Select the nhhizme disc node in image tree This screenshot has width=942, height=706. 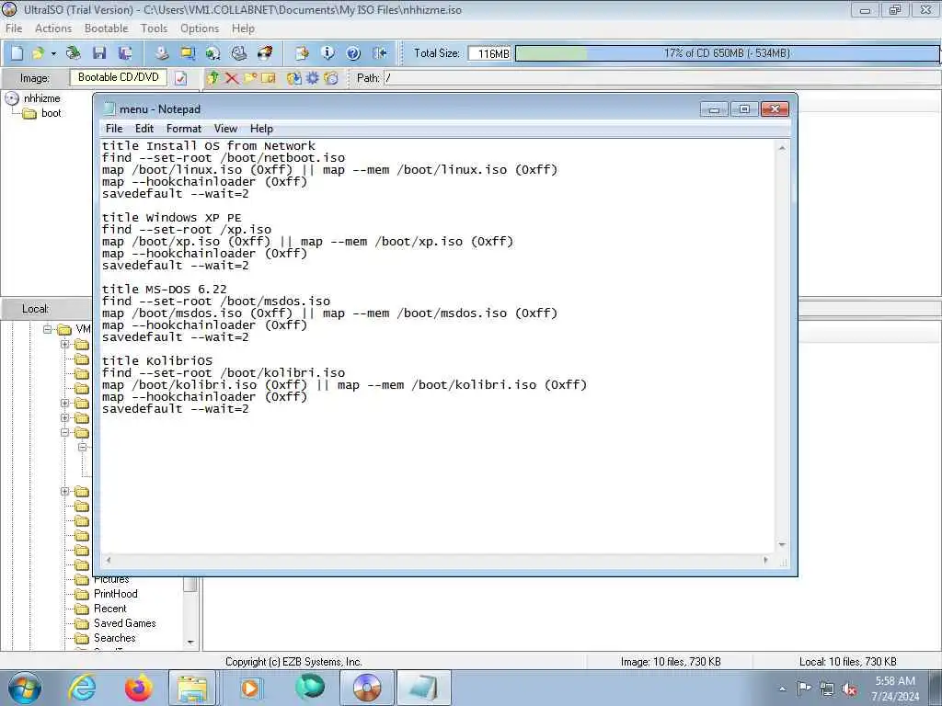click(34, 98)
